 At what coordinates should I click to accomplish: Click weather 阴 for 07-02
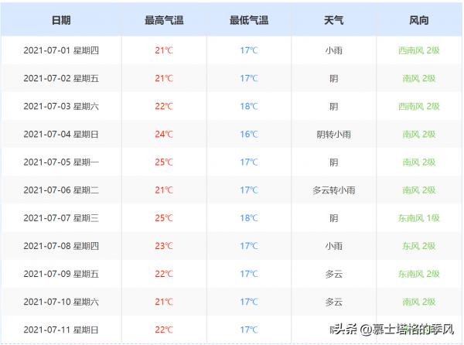click(334, 79)
